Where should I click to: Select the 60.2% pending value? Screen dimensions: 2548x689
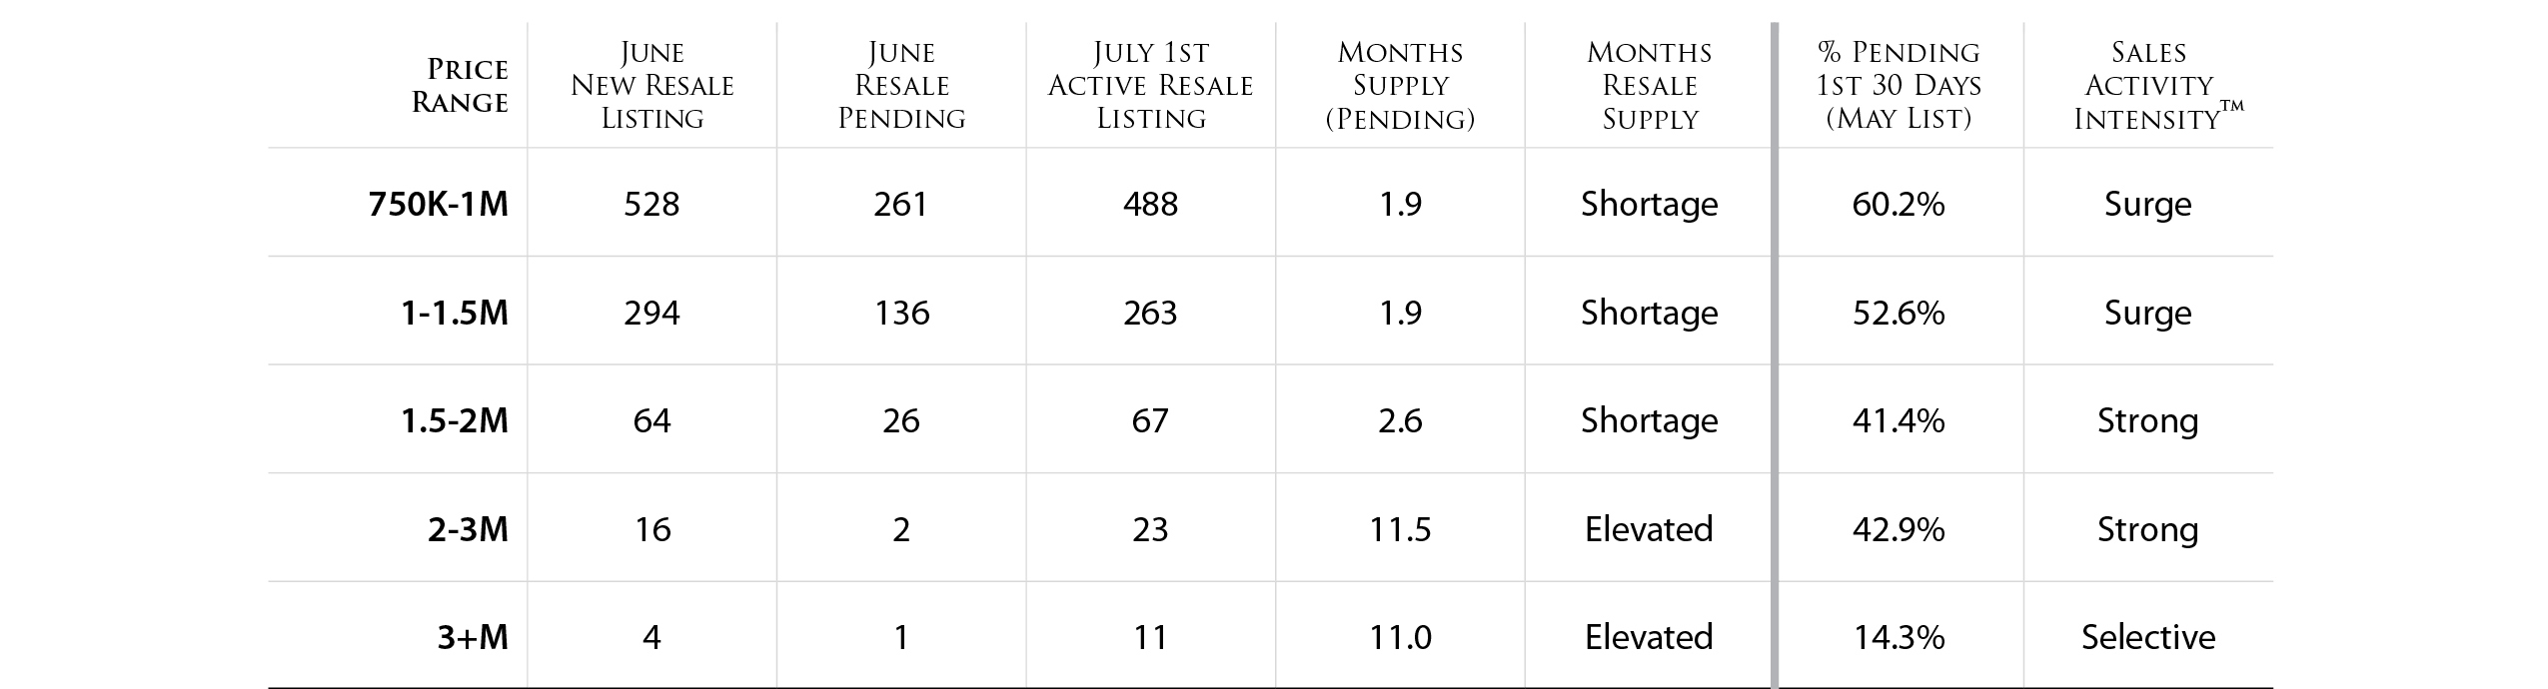coord(1899,204)
